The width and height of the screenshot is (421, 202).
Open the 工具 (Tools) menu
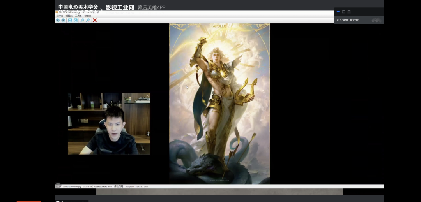coord(78,16)
